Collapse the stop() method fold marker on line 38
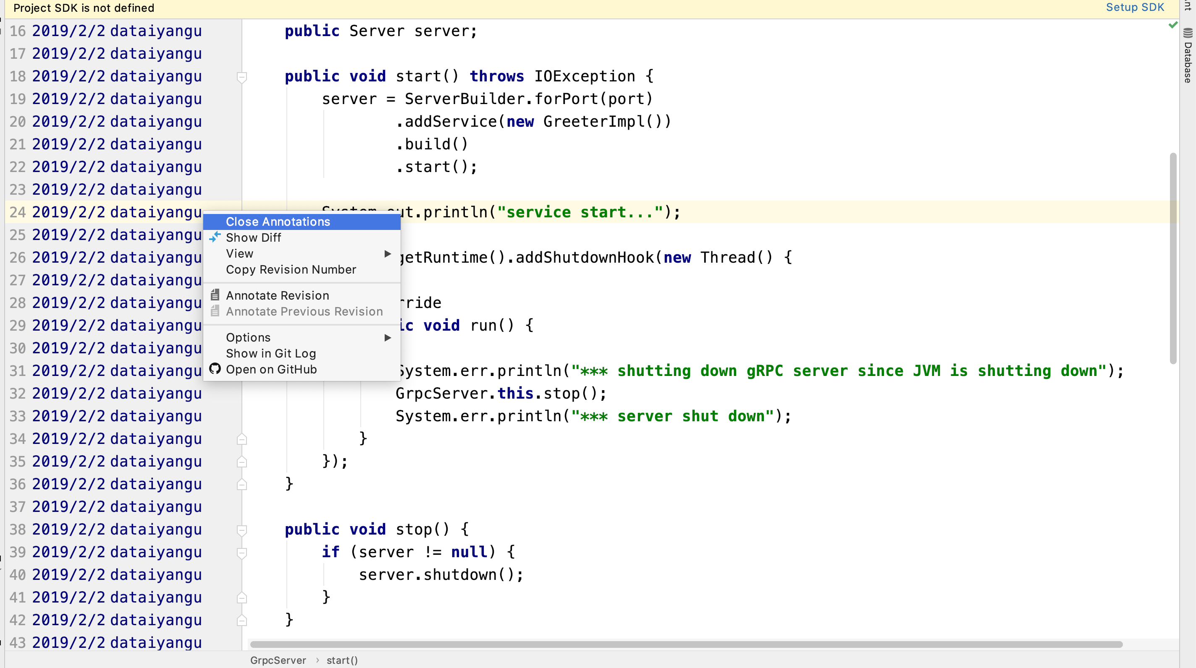This screenshot has width=1196, height=668. point(242,530)
